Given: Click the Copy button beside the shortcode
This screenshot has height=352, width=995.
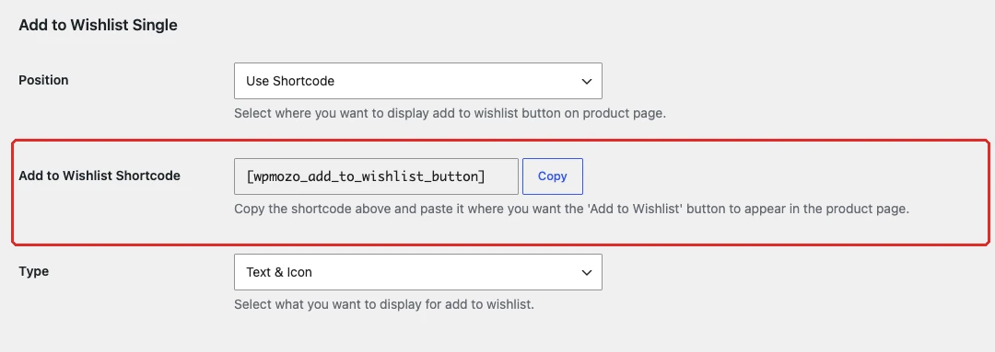Looking at the screenshot, I should [x=552, y=176].
